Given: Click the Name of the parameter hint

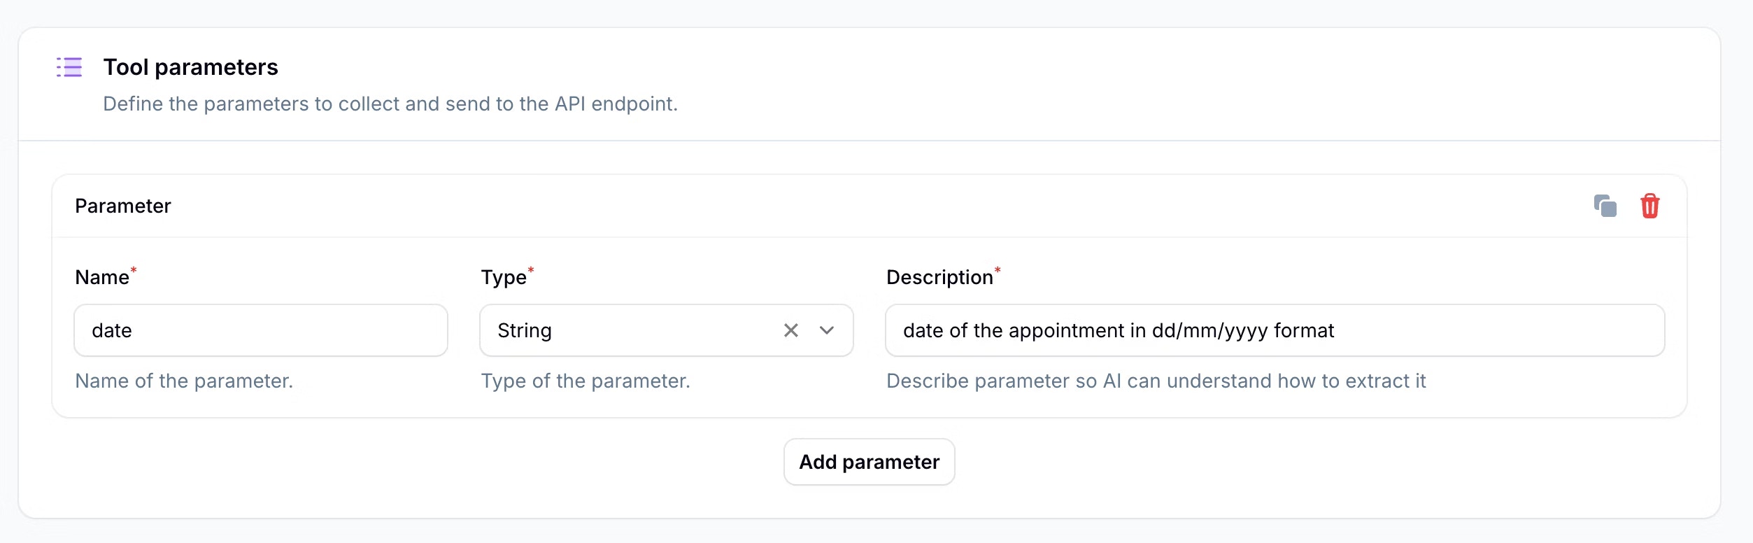Looking at the screenshot, I should click(184, 381).
